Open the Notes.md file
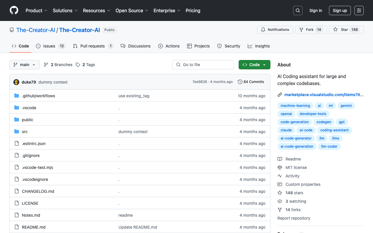This screenshot has height=233, width=373. click(x=31, y=215)
